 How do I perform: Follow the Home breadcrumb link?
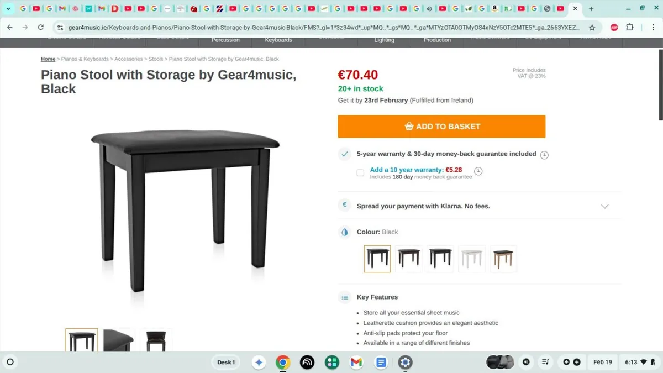pos(48,59)
